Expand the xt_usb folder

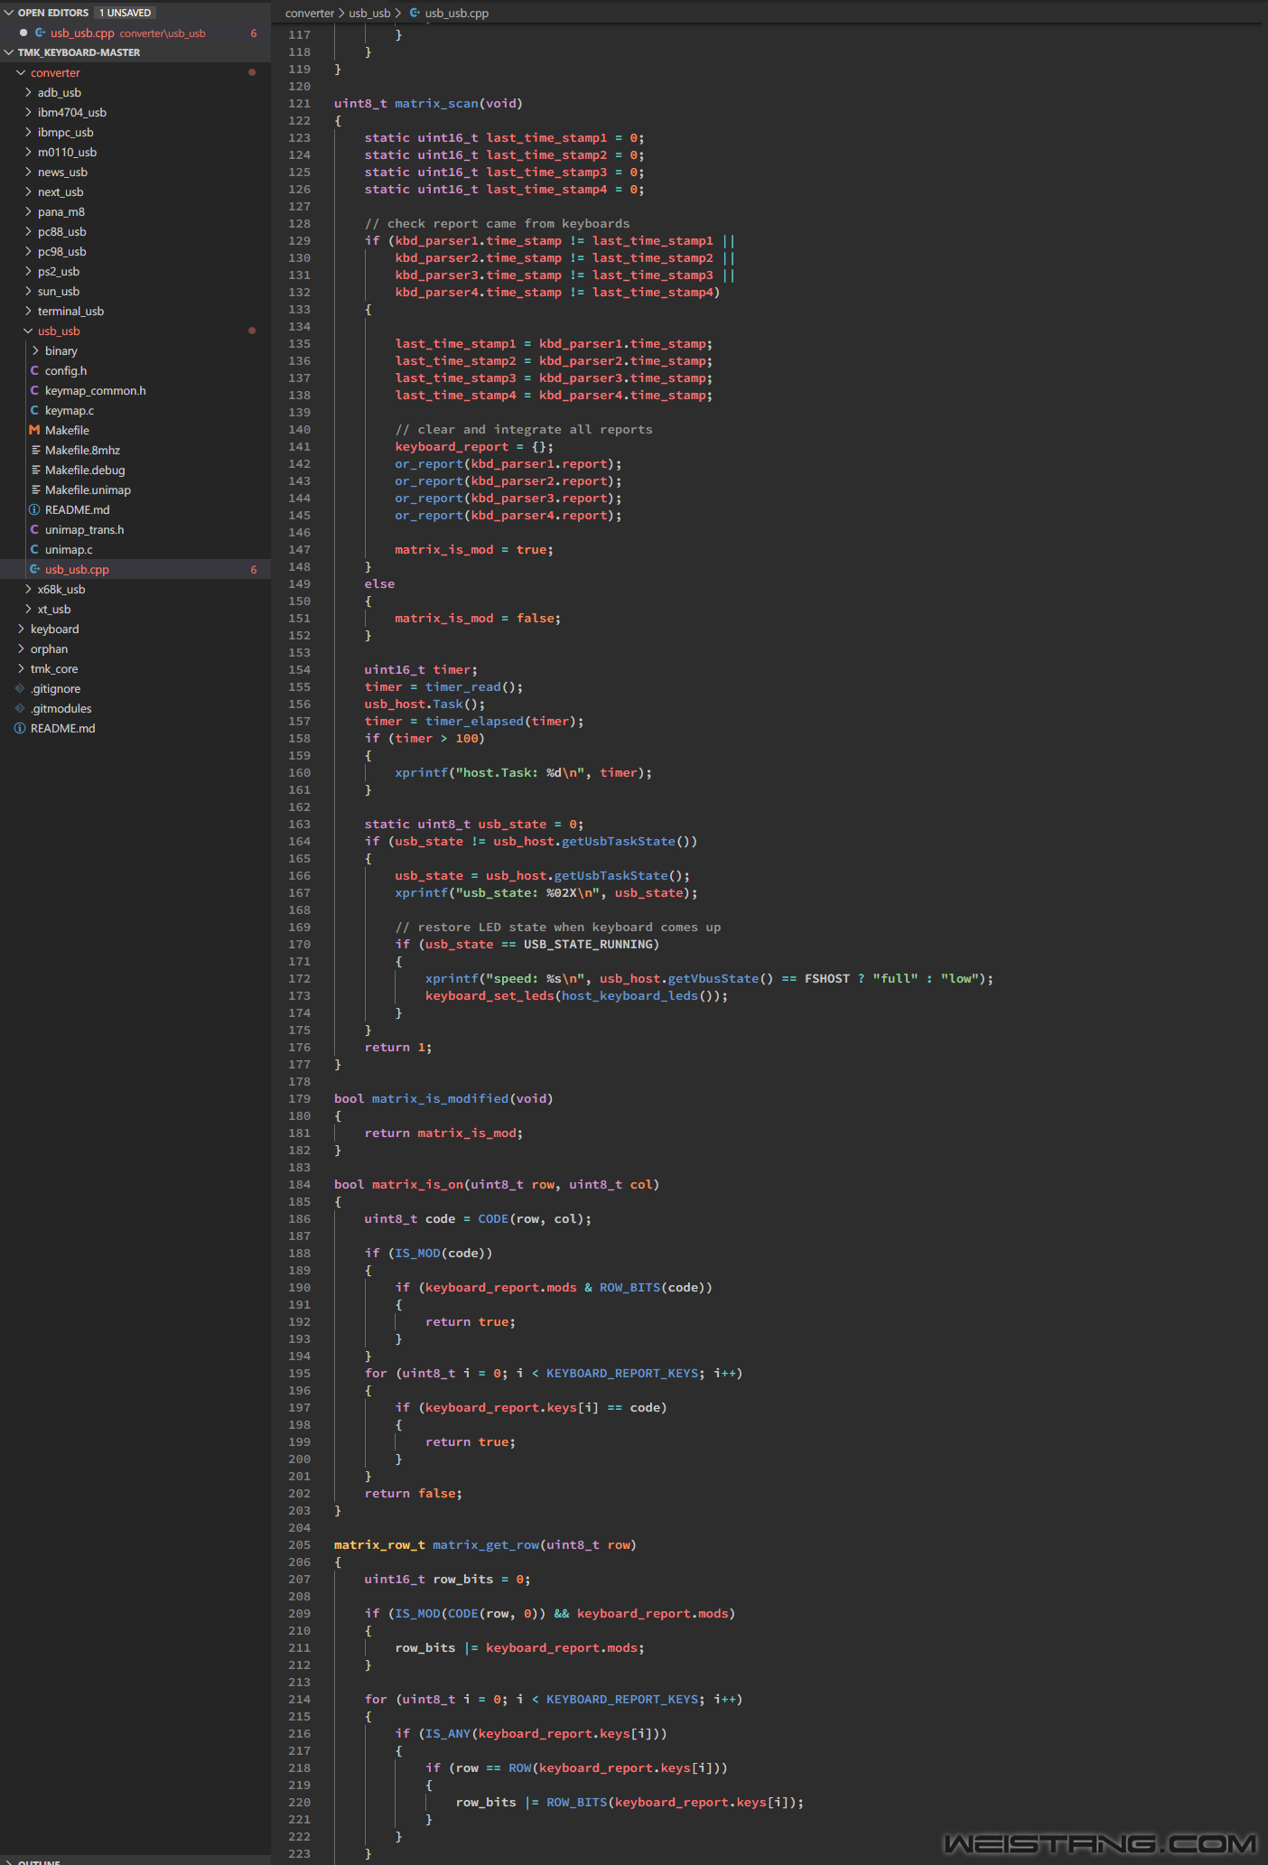tap(28, 609)
